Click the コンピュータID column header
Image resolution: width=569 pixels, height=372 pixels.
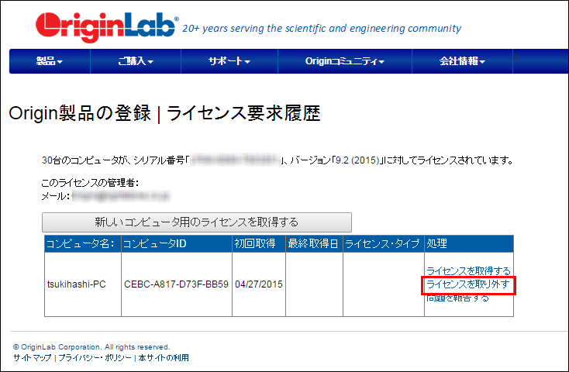[177, 244]
